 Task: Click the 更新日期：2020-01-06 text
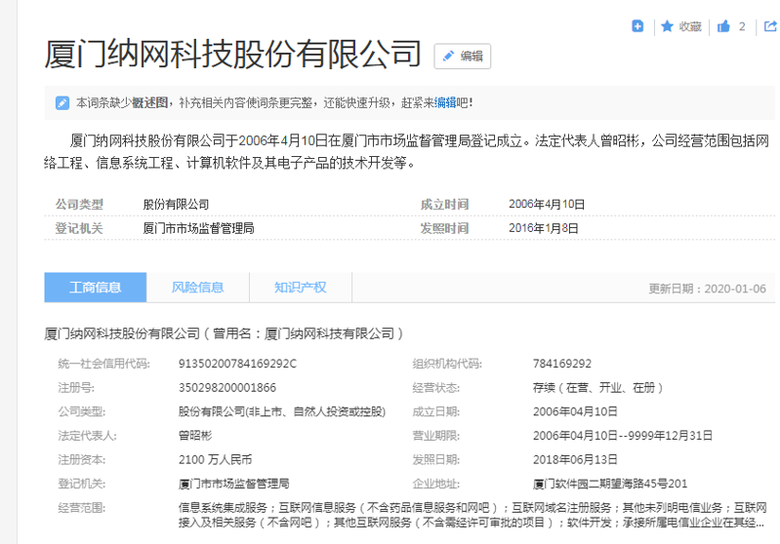point(708,289)
